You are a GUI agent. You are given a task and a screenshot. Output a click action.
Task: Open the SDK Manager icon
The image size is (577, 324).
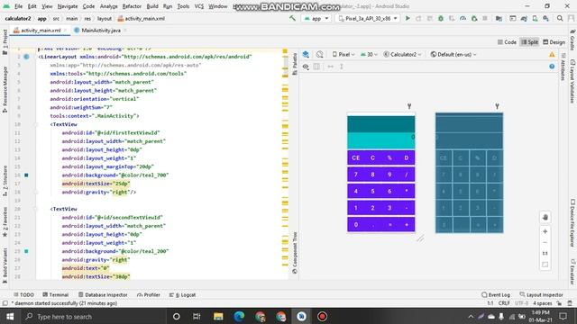click(x=545, y=18)
